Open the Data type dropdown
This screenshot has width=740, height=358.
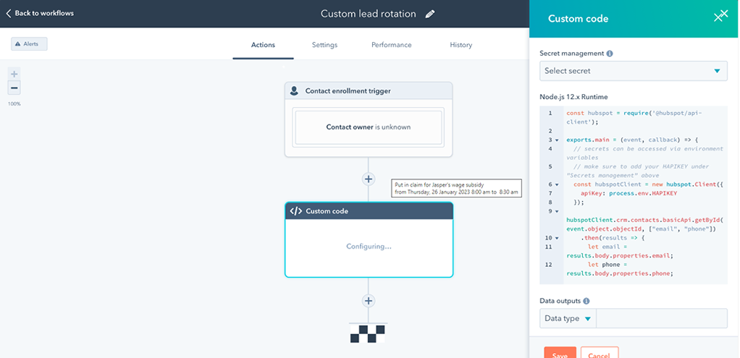[568, 318]
